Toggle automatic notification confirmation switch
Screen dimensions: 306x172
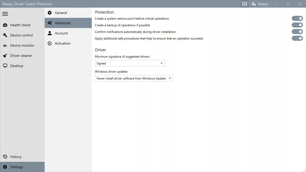point(297,32)
